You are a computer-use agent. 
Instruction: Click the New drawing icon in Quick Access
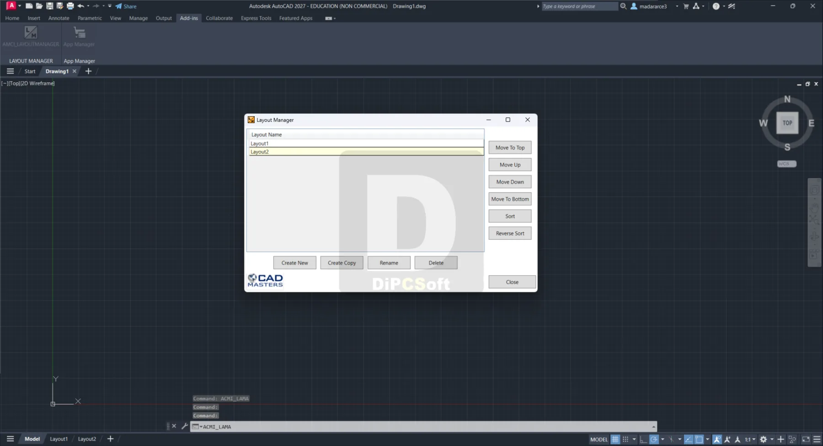click(29, 6)
